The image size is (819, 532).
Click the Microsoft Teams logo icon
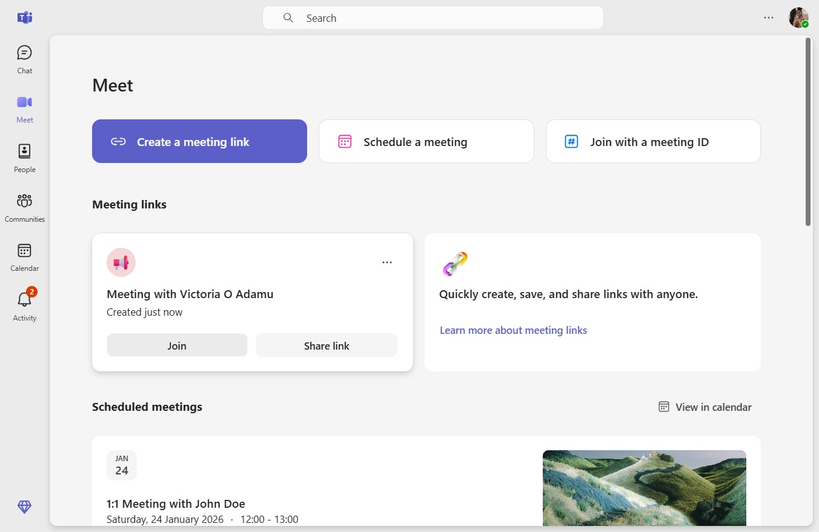pos(25,18)
